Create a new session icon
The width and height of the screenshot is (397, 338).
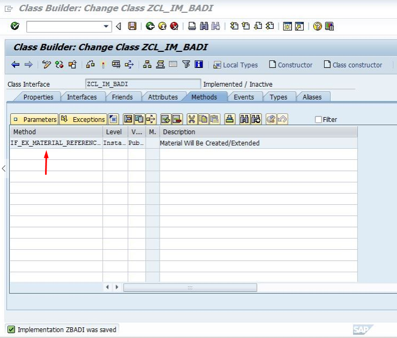(x=287, y=26)
